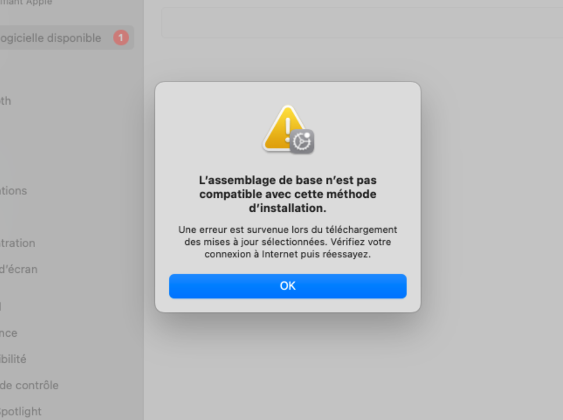The width and height of the screenshot is (563, 420).
Task: Confirm the error dialog with OK
Action: click(x=288, y=286)
